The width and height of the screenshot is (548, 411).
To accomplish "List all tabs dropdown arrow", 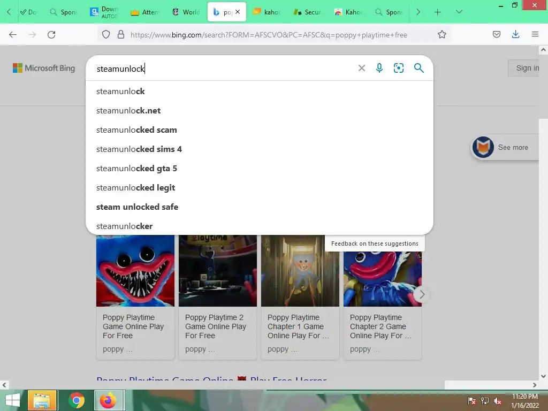I will 459,12.
